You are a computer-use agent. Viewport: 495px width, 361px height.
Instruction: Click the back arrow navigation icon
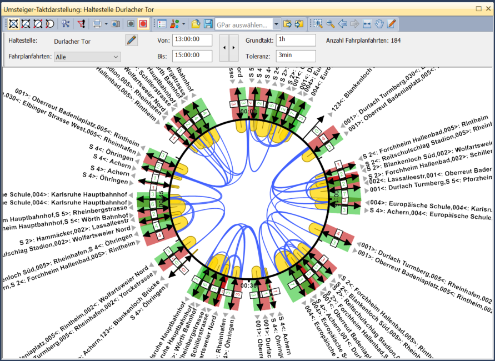pos(343,24)
